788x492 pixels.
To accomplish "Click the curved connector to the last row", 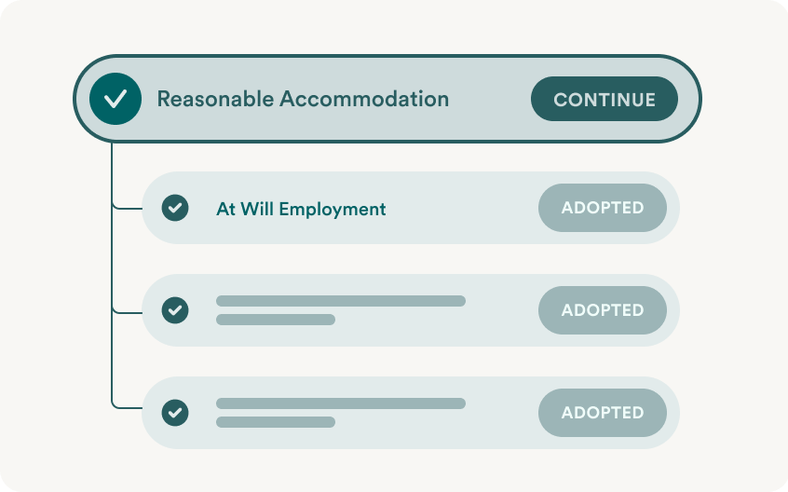I will pos(126,404).
